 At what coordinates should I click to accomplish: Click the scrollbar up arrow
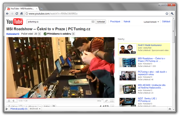point(174,18)
